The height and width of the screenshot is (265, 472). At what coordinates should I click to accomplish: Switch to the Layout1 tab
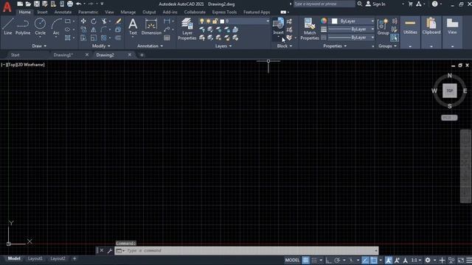click(x=35, y=258)
